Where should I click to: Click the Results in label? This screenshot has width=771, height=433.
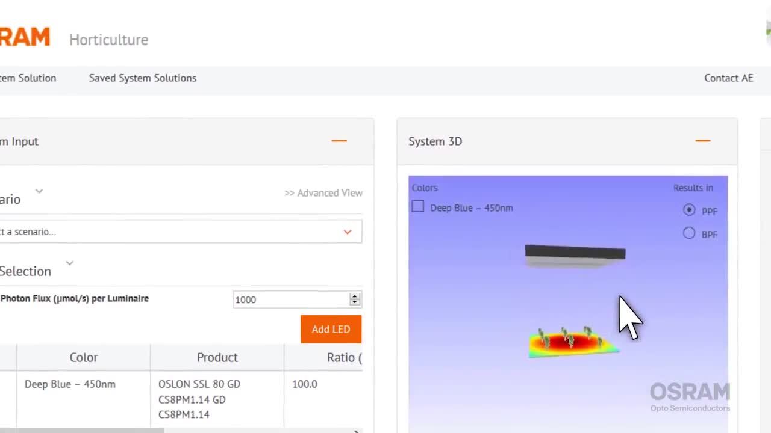click(x=693, y=188)
